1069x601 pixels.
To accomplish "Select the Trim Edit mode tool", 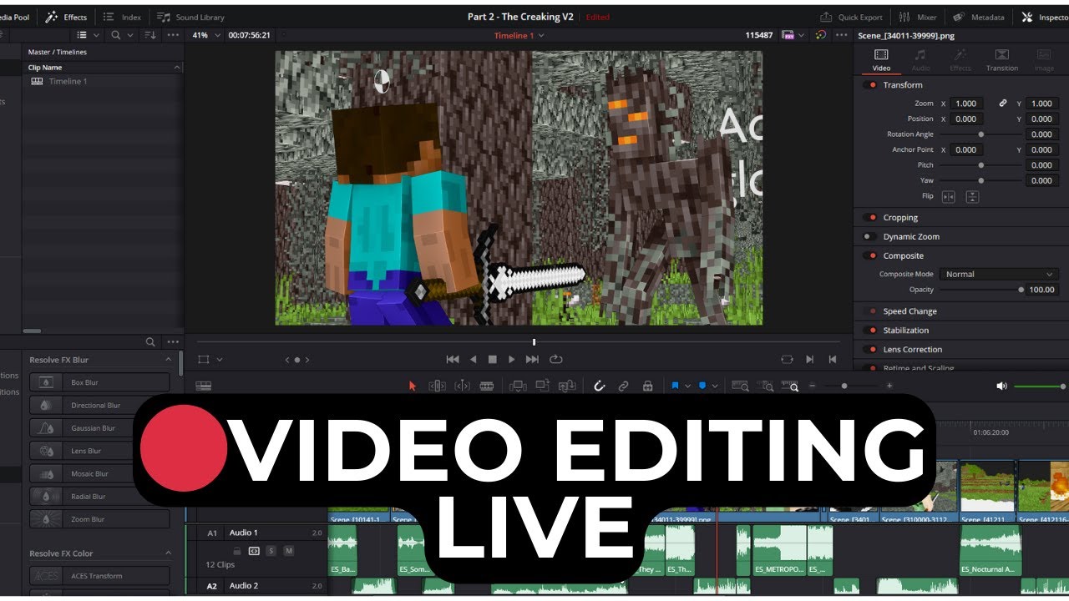I will coord(437,386).
